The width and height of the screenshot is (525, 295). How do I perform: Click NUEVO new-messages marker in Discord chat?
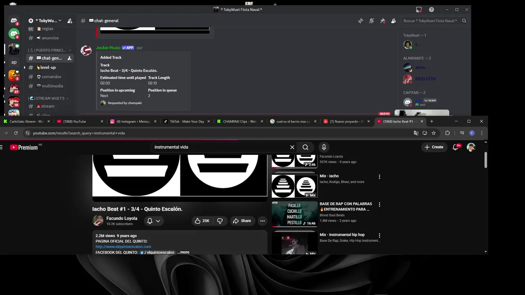(x=385, y=113)
